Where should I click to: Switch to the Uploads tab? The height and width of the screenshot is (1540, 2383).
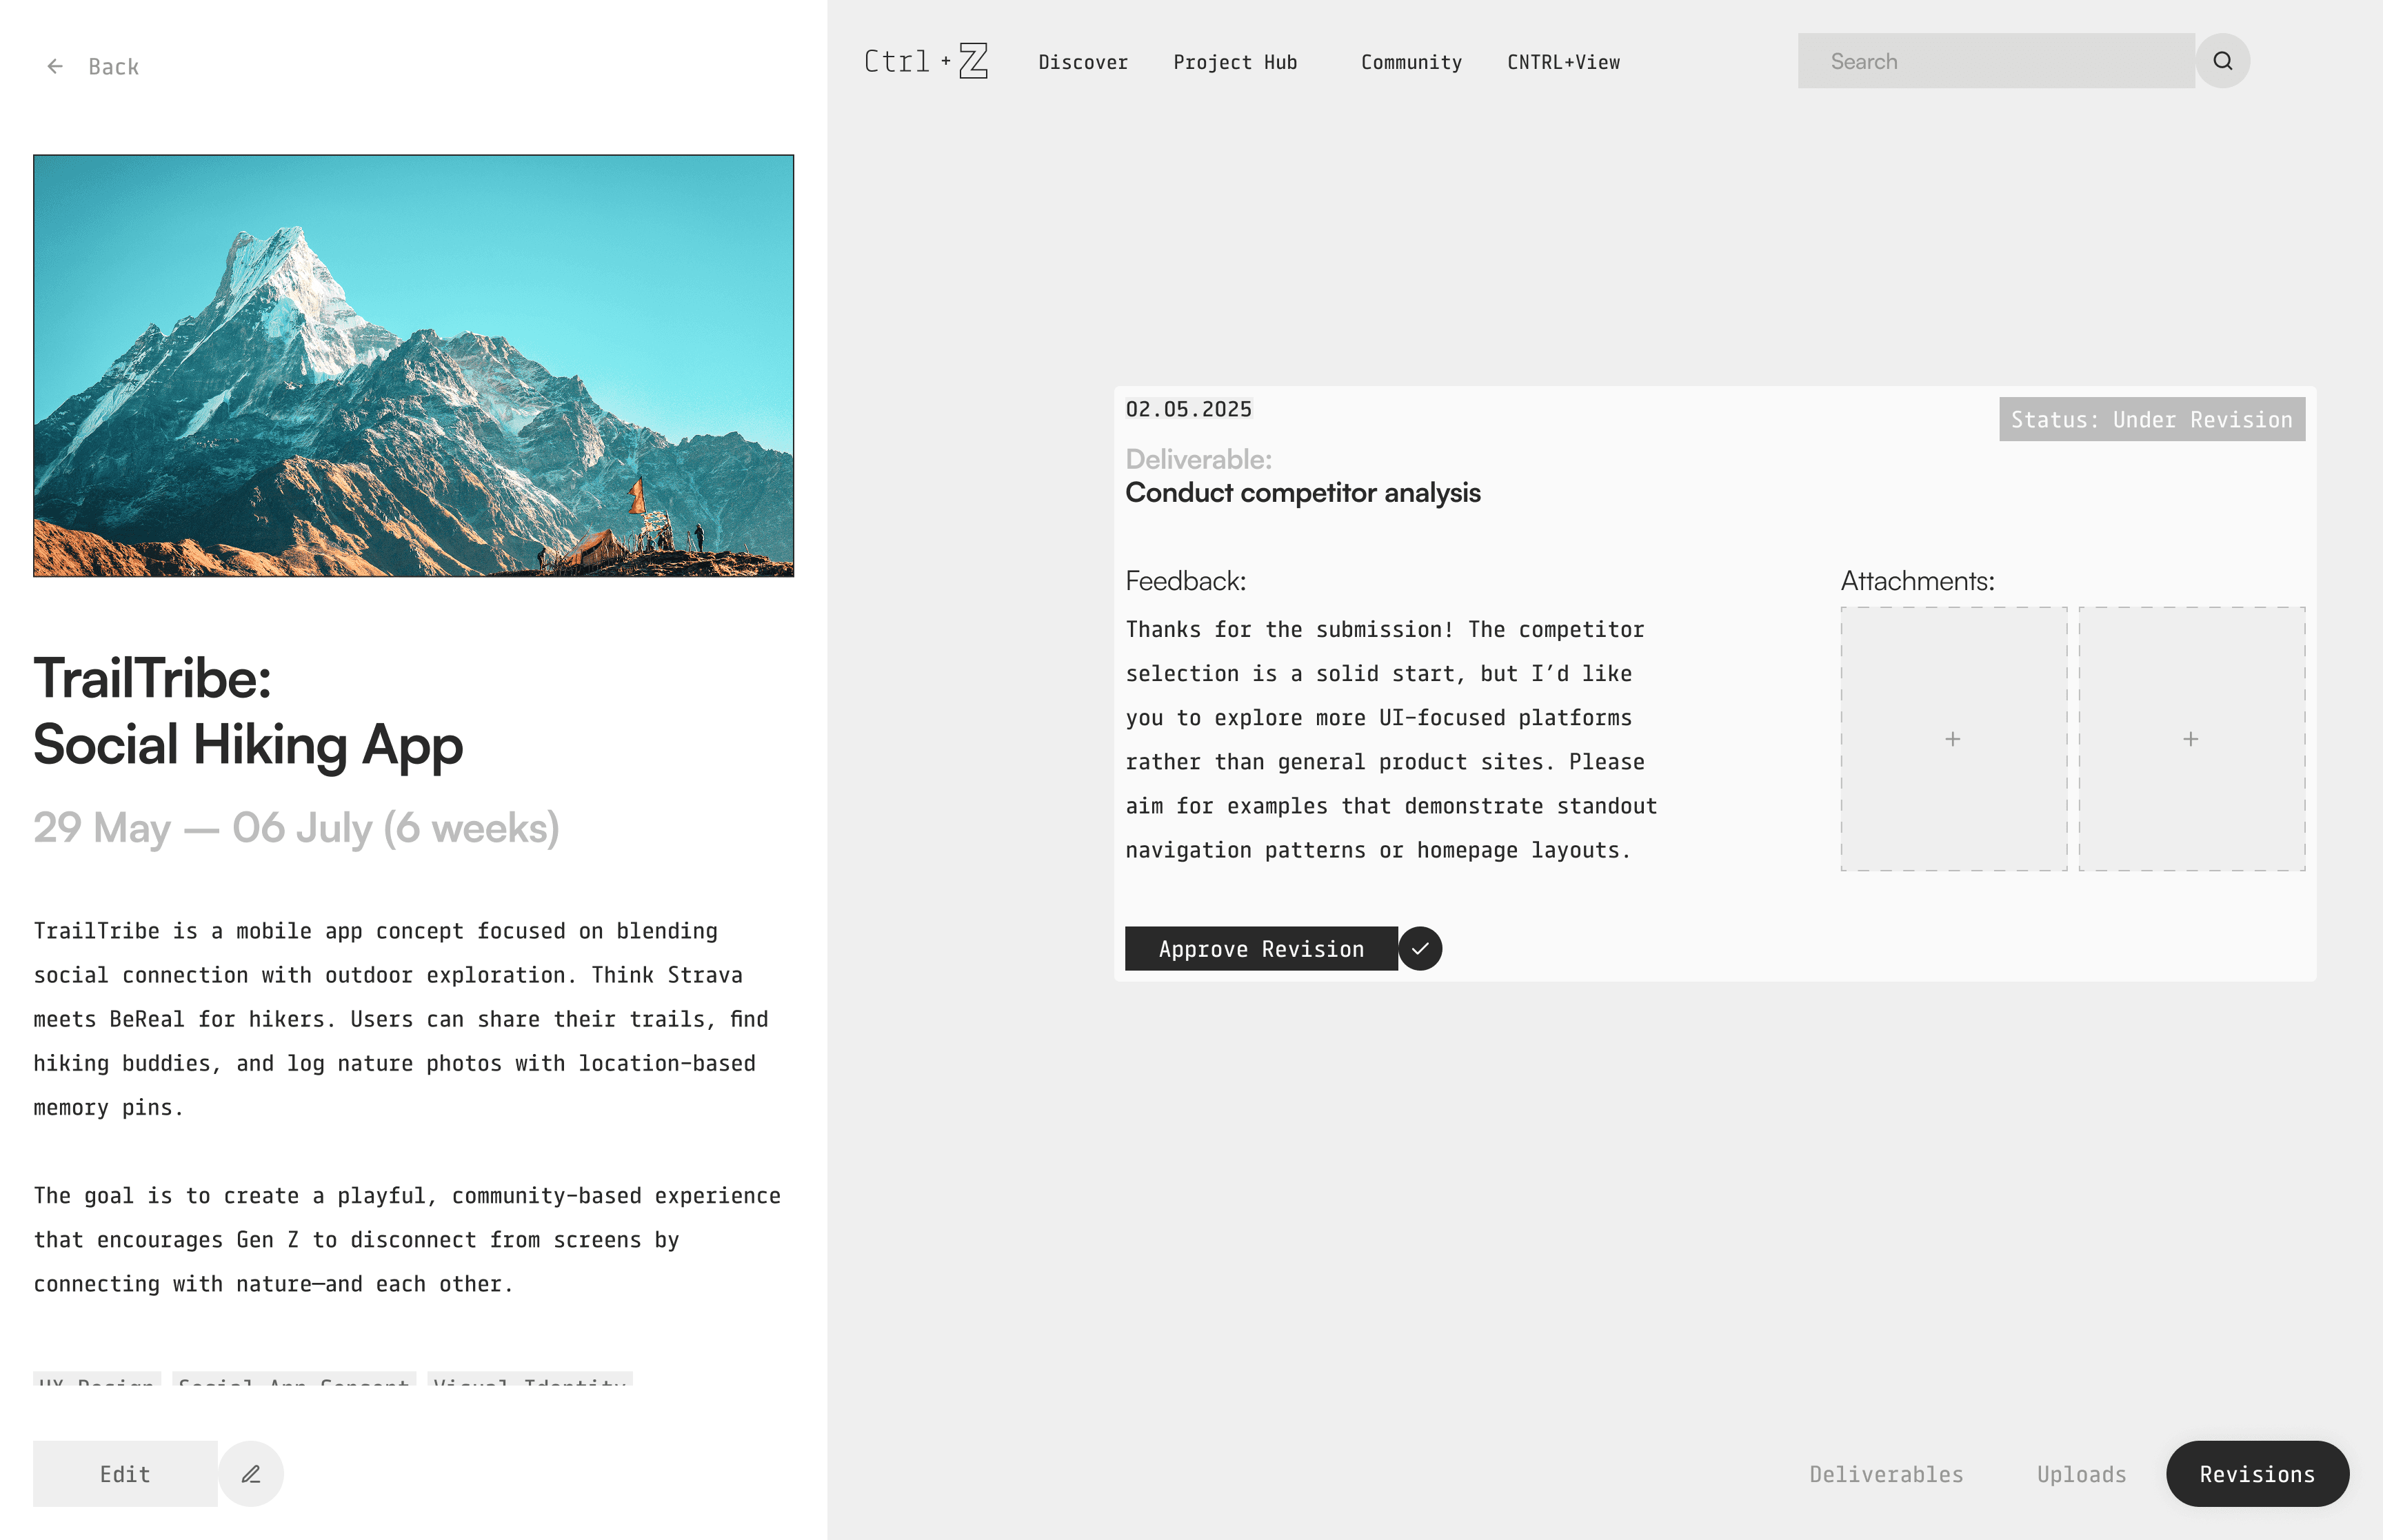click(2081, 1474)
